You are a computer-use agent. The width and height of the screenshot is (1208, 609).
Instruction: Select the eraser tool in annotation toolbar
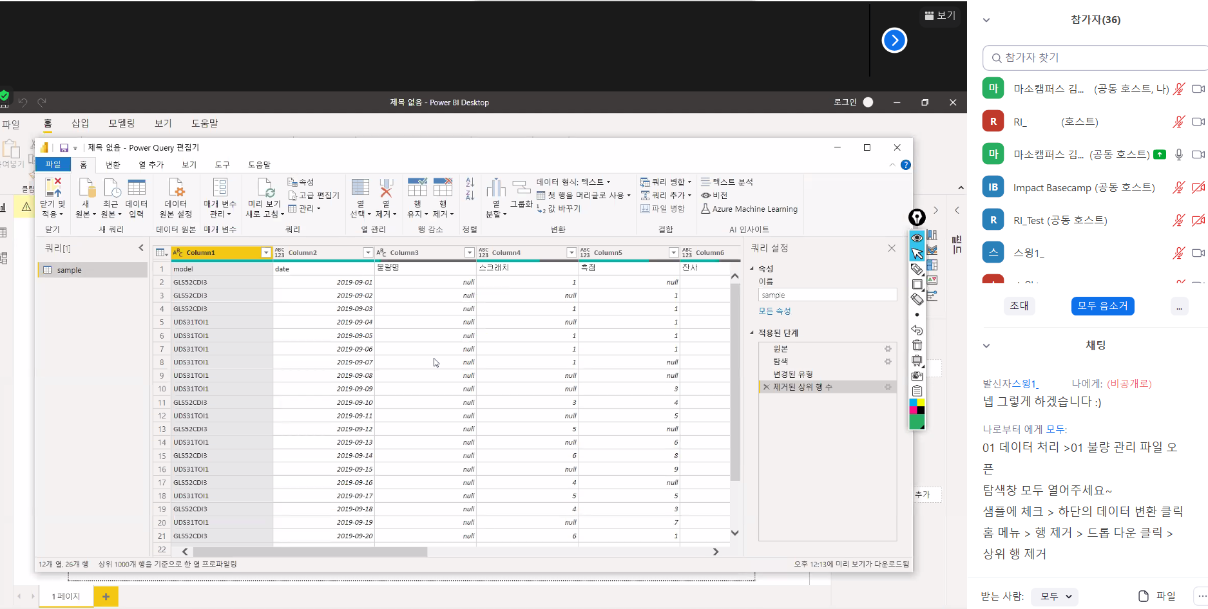[917, 299]
